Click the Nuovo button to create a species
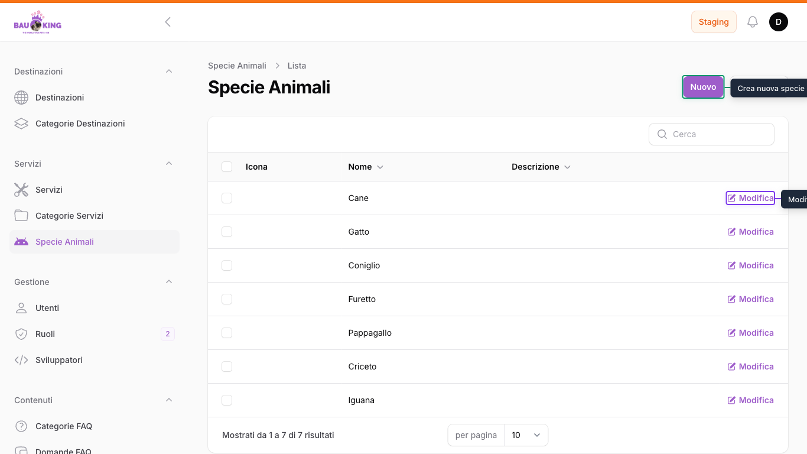The width and height of the screenshot is (807, 454). (x=703, y=87)
